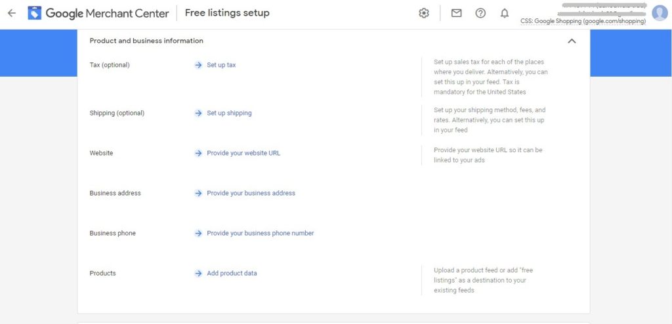Select the website URL description text
The width and height of the screenshot is (672, 324).
point(488,155)
